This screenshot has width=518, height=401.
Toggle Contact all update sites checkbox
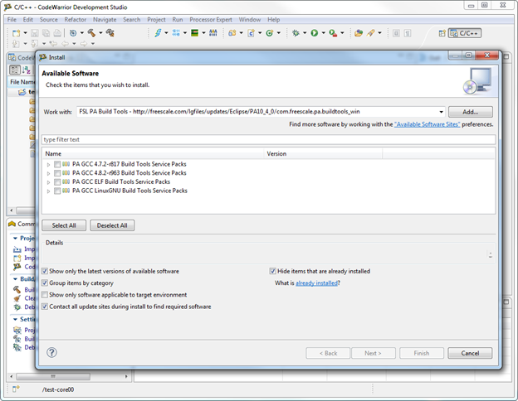(45, 307)
